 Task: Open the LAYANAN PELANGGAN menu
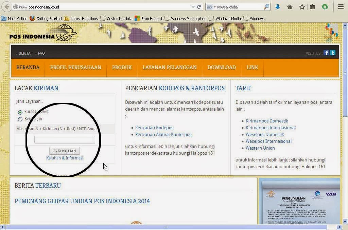[x=170, y=68]
